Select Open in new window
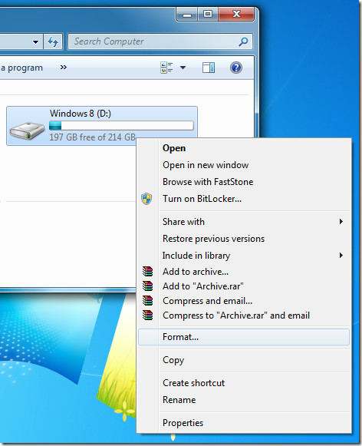362x446 pixels. 206,165
